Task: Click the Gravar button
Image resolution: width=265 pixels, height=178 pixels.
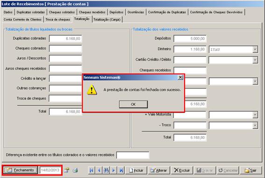Action: coord(205,170)
